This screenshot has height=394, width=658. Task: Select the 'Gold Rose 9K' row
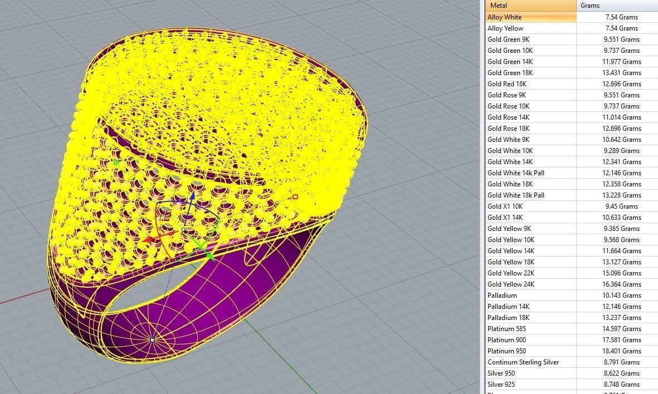(x=572, y=95)
